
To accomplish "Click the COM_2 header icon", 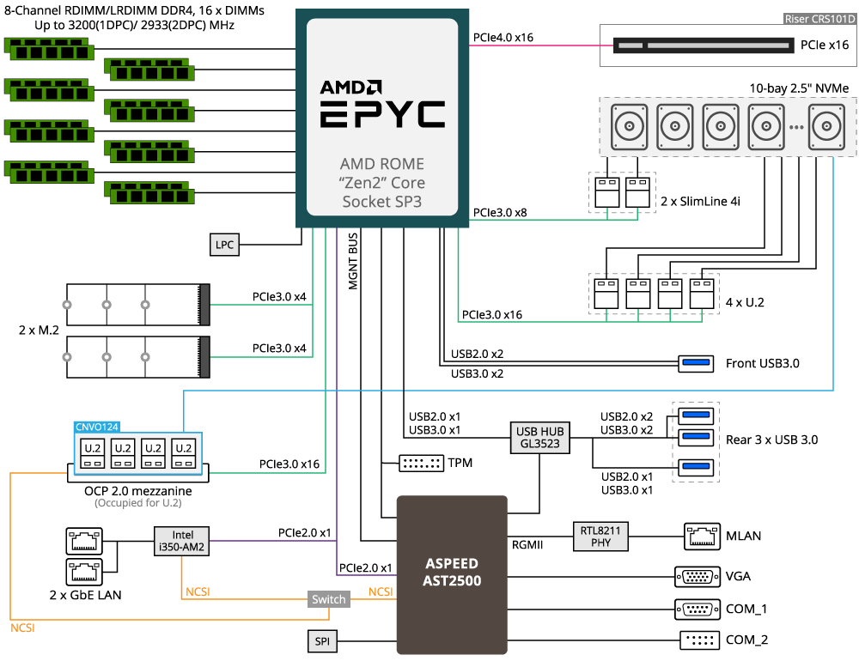I will (699, 640).
